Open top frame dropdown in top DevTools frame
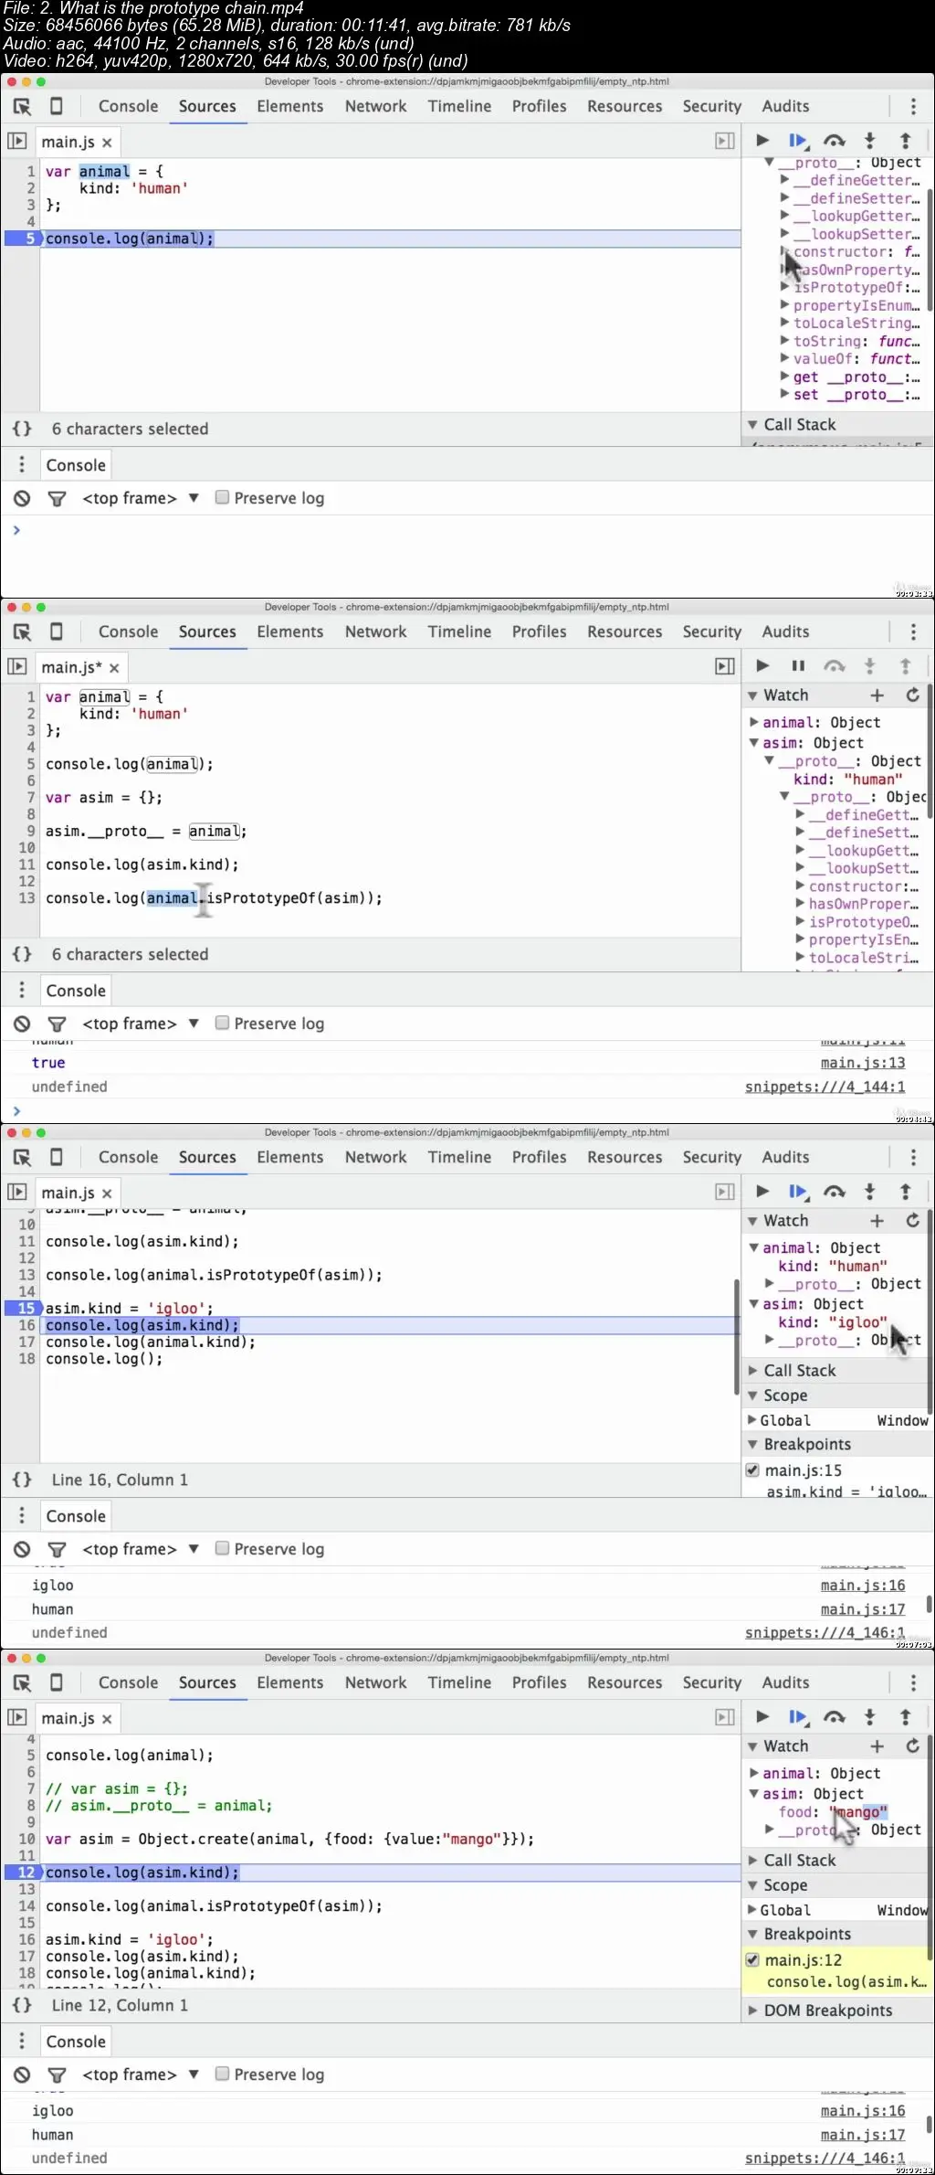 click(x=141, y=498)
